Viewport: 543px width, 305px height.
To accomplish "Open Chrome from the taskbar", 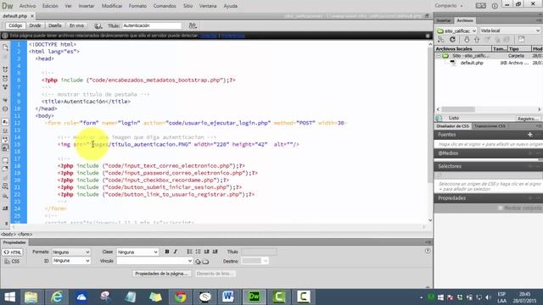I will [181, 297].
